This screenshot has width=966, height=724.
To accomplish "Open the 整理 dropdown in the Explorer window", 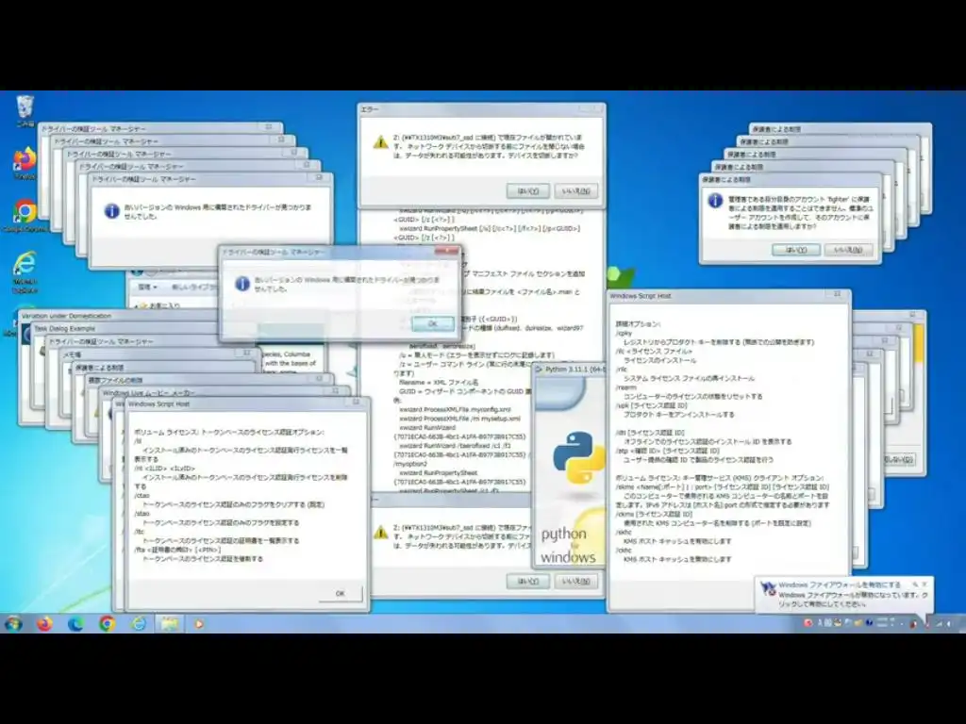I will tap(147, 287).
